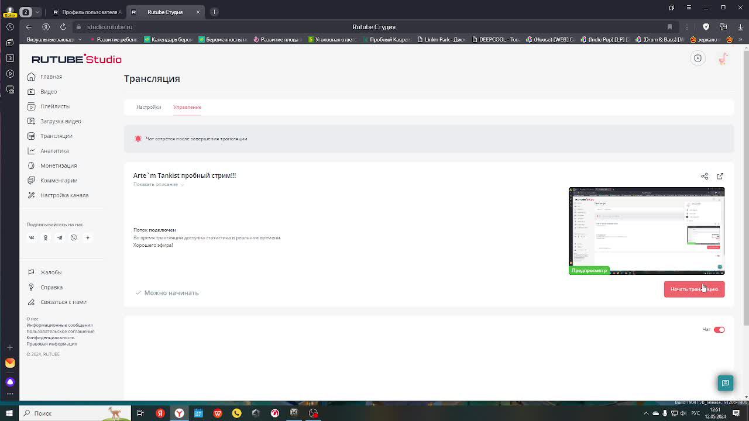Click the RUTUBE Studio logo

click(x=77, y=59)
